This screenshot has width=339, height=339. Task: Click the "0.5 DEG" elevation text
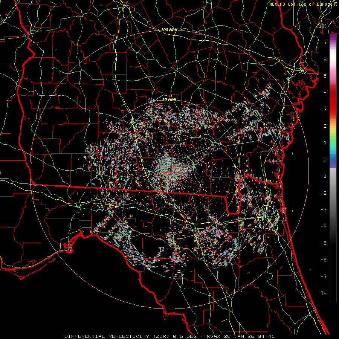185,336
